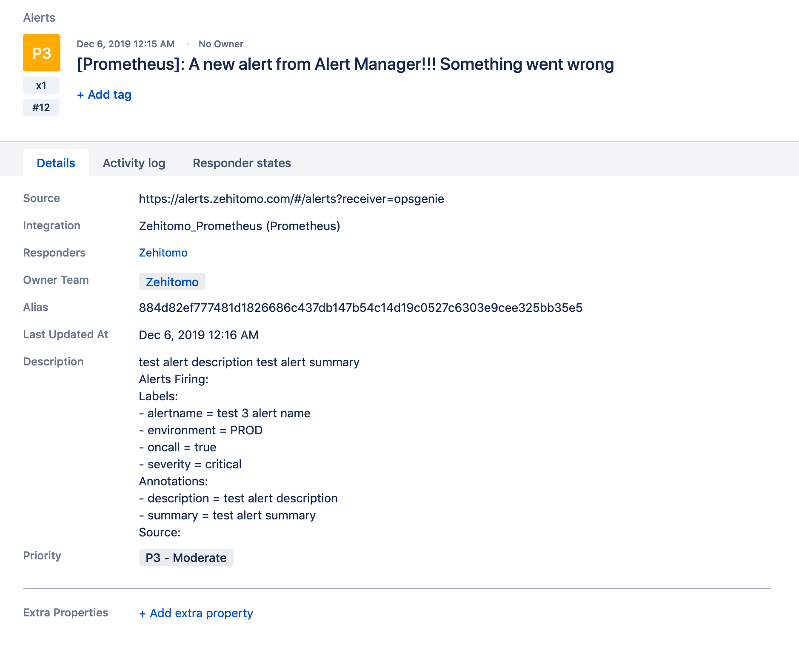
Task: Open the Zehitomo responders link
Action: click(163, 253)
